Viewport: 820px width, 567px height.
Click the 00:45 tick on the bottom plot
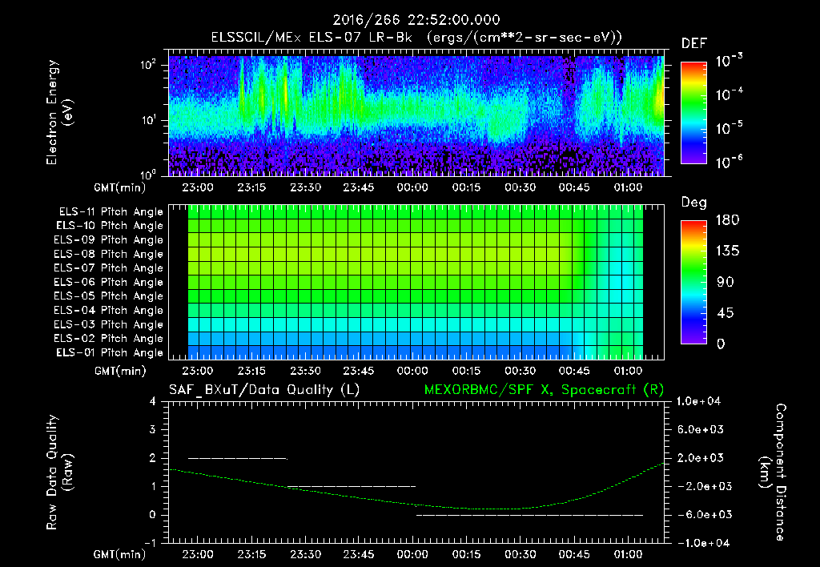(573, 554)
